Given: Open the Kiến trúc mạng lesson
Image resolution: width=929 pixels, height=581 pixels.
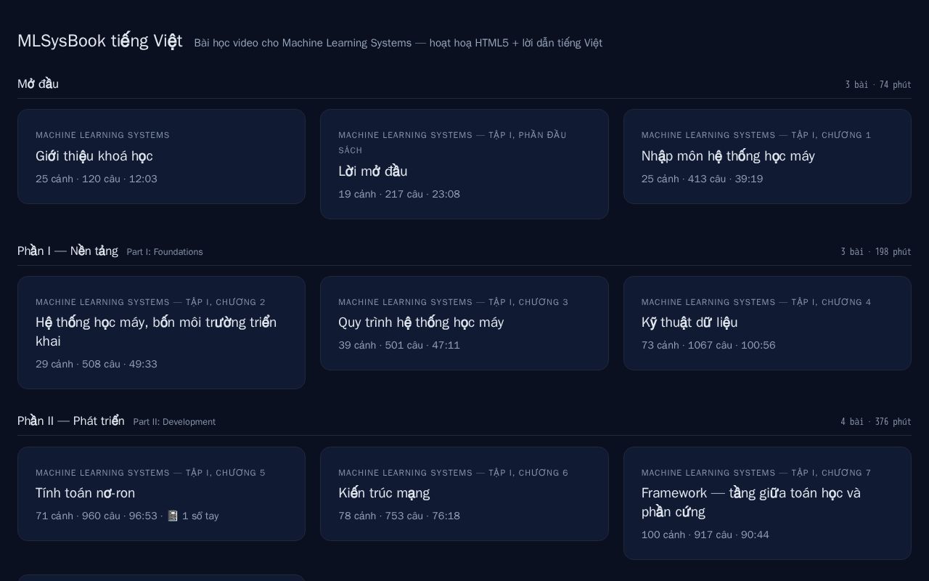Looking at the screenshot, I should click(464, 494).
